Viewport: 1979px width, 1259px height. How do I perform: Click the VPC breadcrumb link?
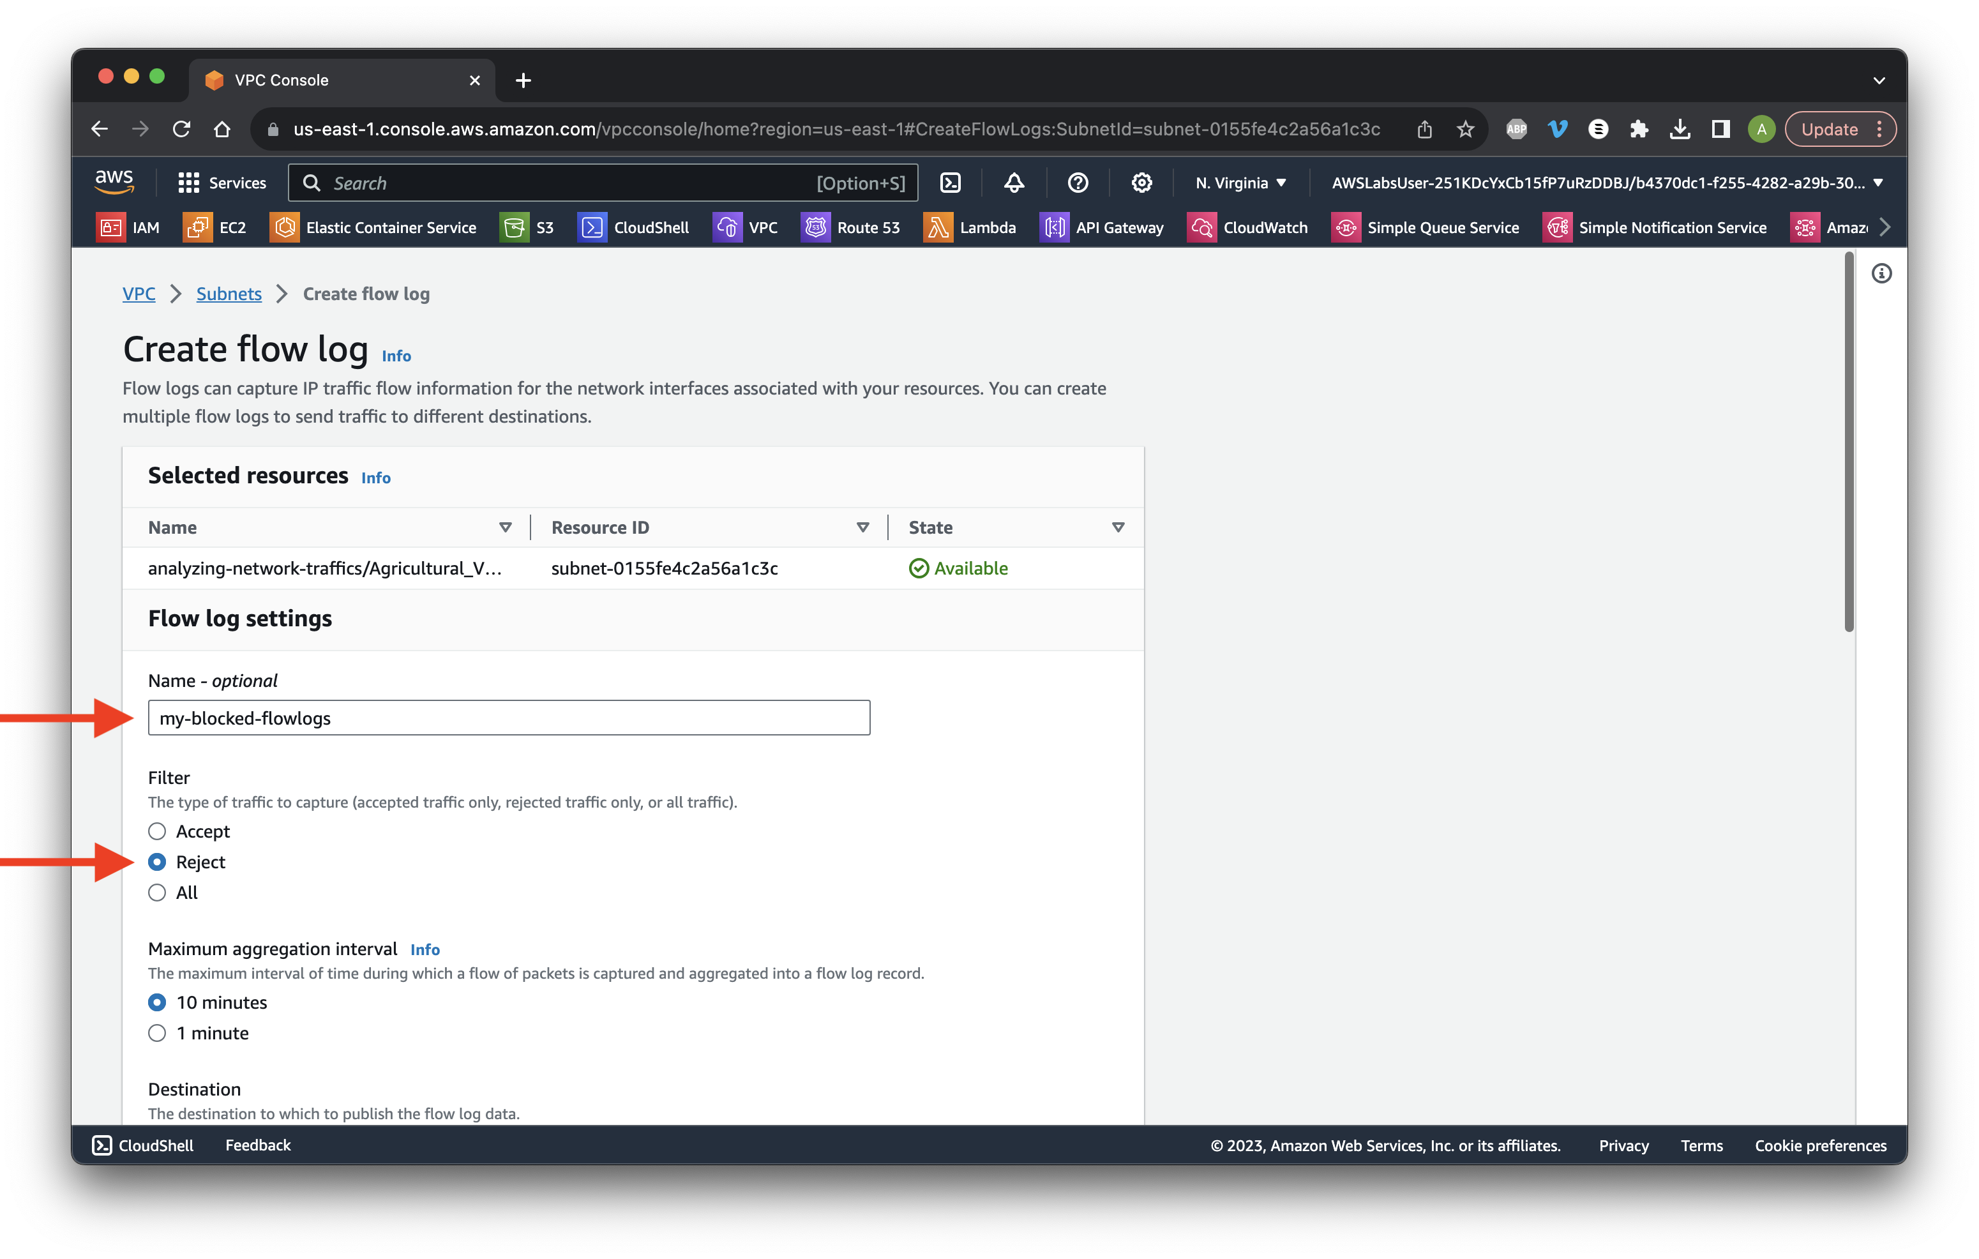click(x=139, y=294)
